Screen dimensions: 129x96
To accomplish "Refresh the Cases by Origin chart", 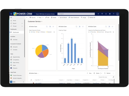I will tap(76, 27).
